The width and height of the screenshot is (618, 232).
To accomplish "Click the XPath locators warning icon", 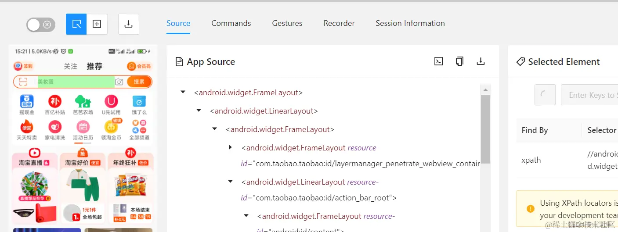I will [530, 208].
